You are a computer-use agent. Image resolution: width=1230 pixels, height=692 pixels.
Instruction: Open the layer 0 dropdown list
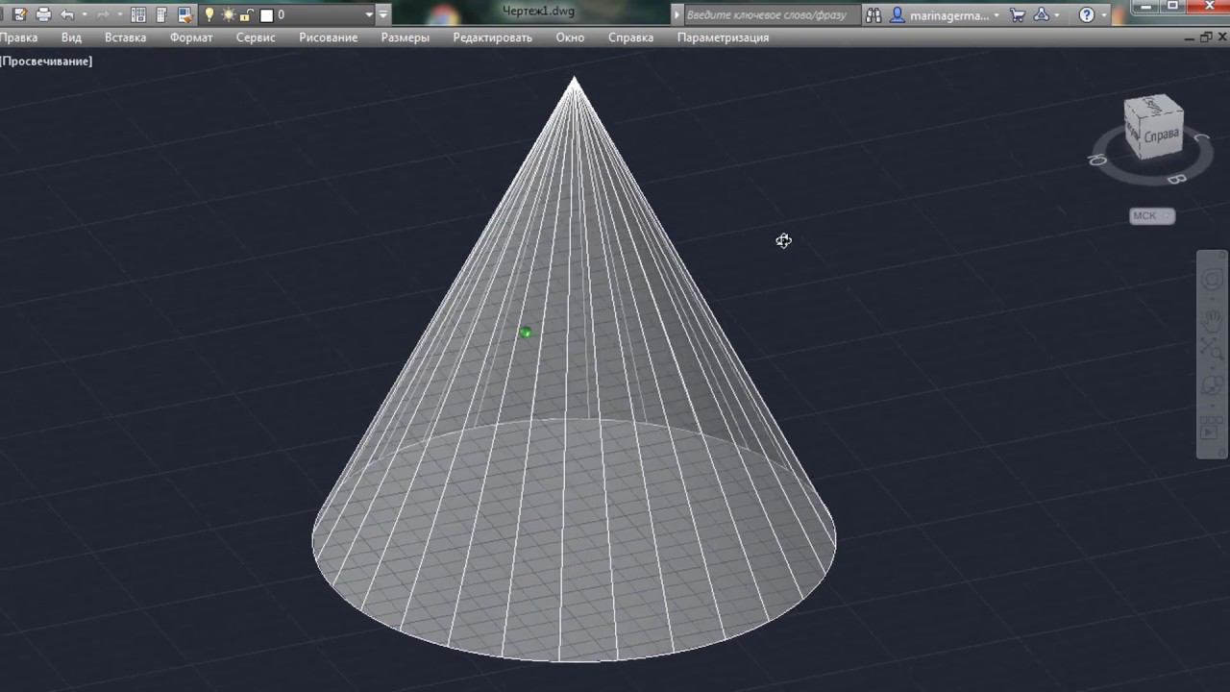click(x=368, y=14)
